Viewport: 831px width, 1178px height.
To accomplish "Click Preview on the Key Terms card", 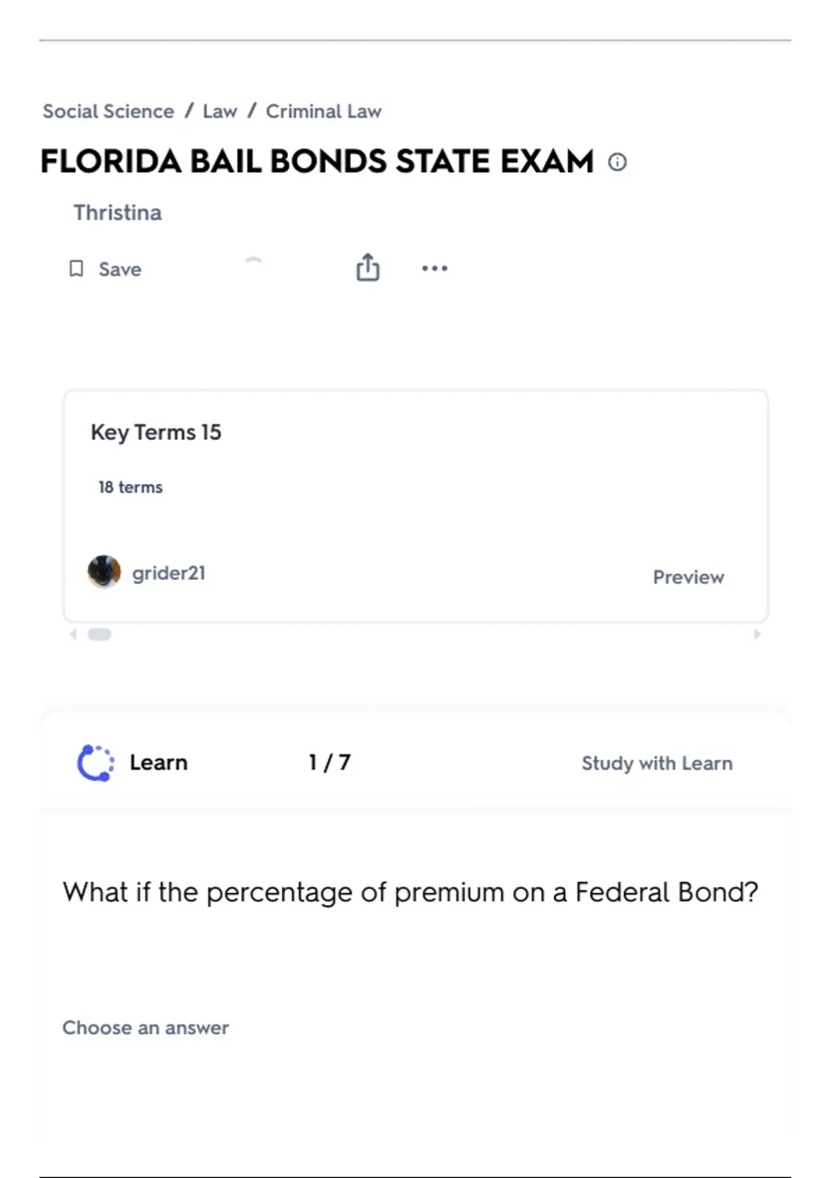I will click(x=688, y=577).
